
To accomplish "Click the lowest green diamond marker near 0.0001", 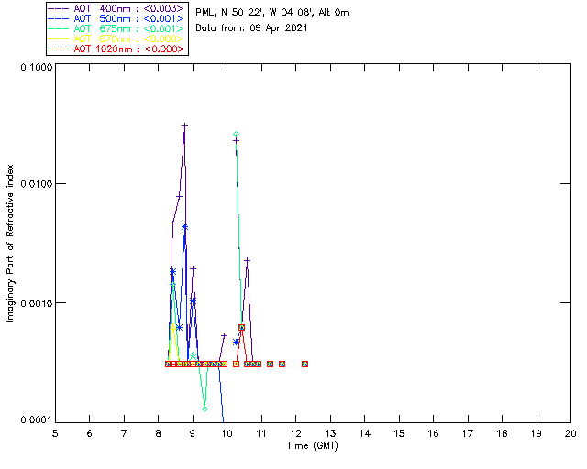I will click(x=205, y=409).
